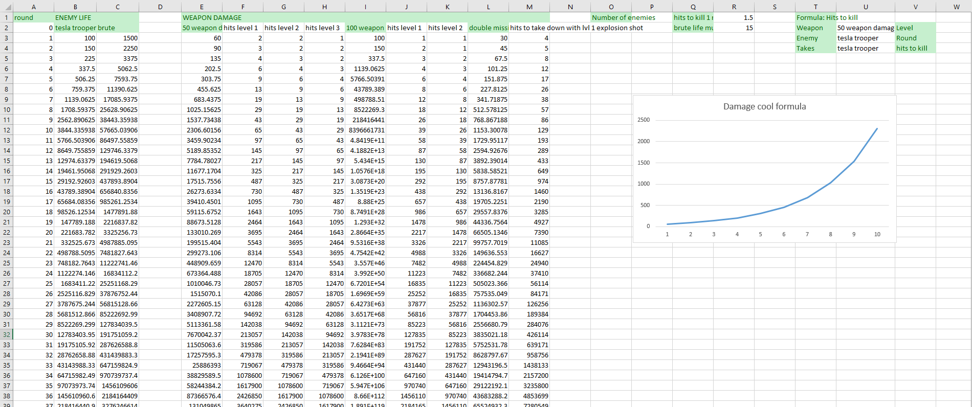Click the horizontal axis label 10 in chart
Viewport: 972px width, 407px height.
[x=877, y=234]
